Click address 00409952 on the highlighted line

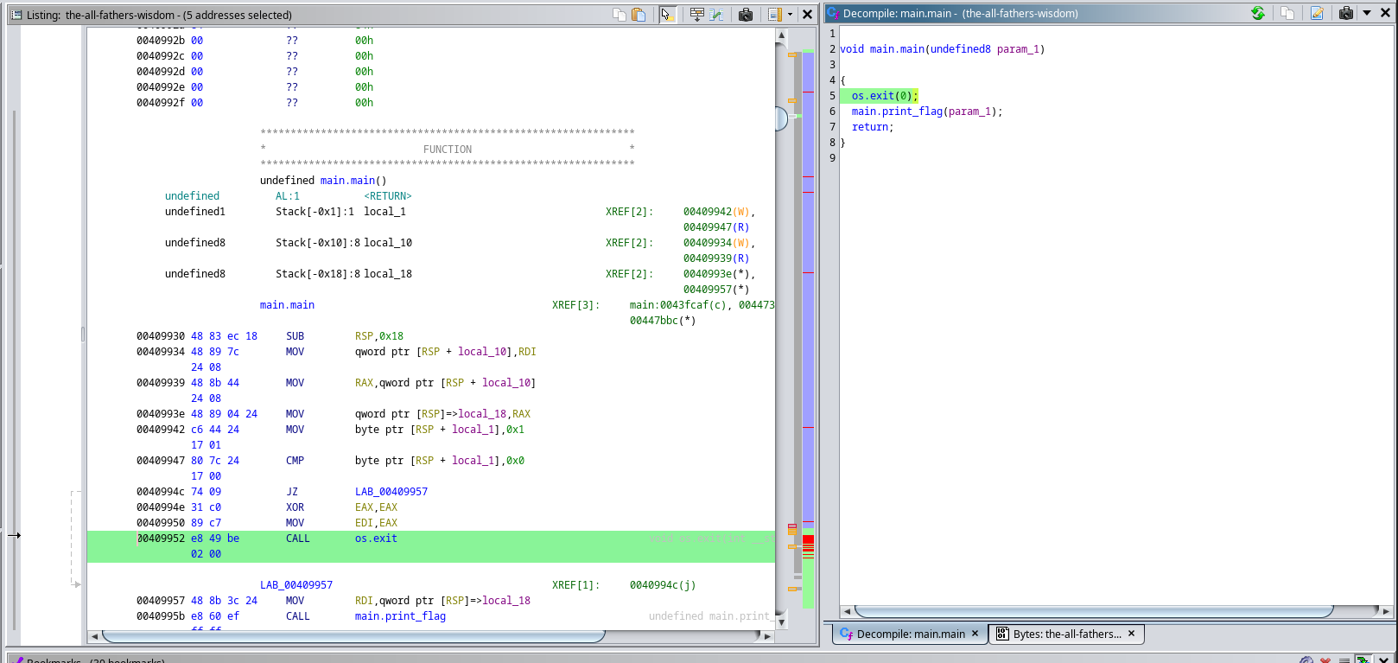tap(161, 539)
